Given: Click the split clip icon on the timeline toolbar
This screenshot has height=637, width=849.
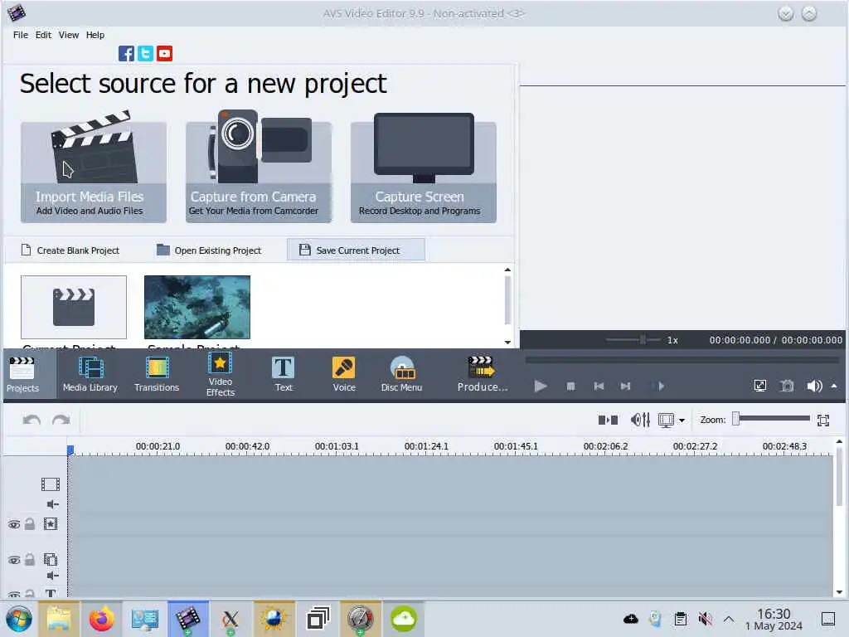Looking at the screenshot, I should tap(608, 420).
